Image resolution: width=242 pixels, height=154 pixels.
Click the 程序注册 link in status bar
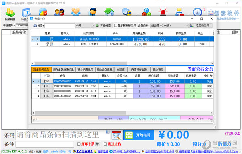(103, 152)
